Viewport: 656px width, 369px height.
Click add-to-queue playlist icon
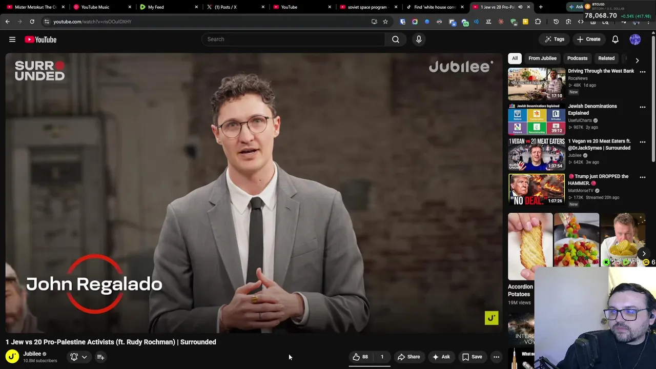pyautogui.click(x=100, y=357)
